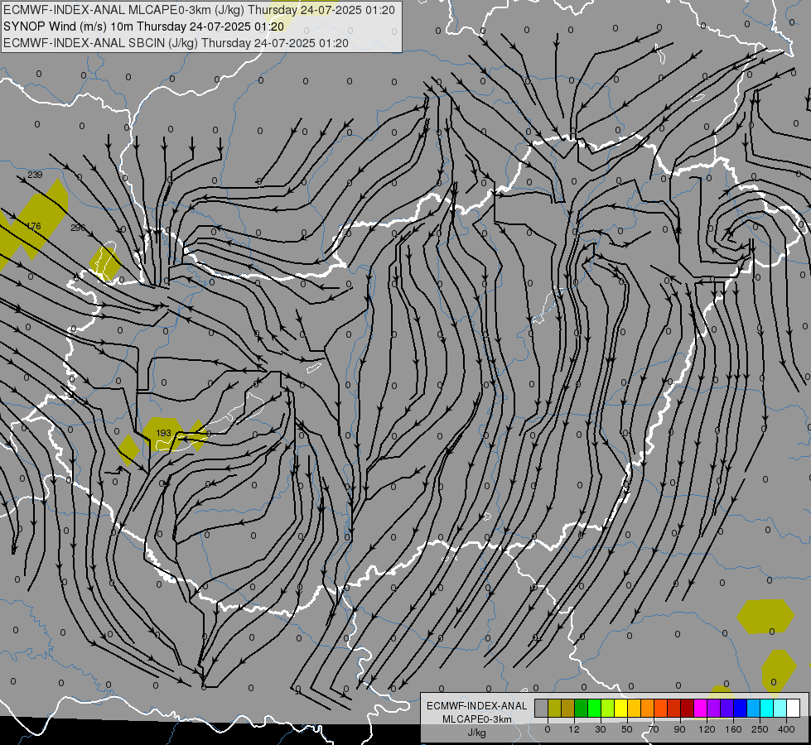Click the map value 193
The image size is (811, 745).
pyautogui.click(x=163, y=433)
